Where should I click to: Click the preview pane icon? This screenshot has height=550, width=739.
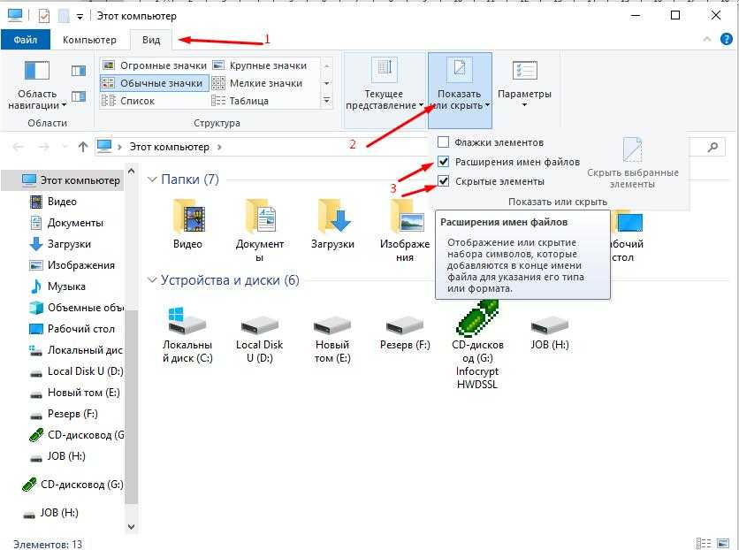79,71
